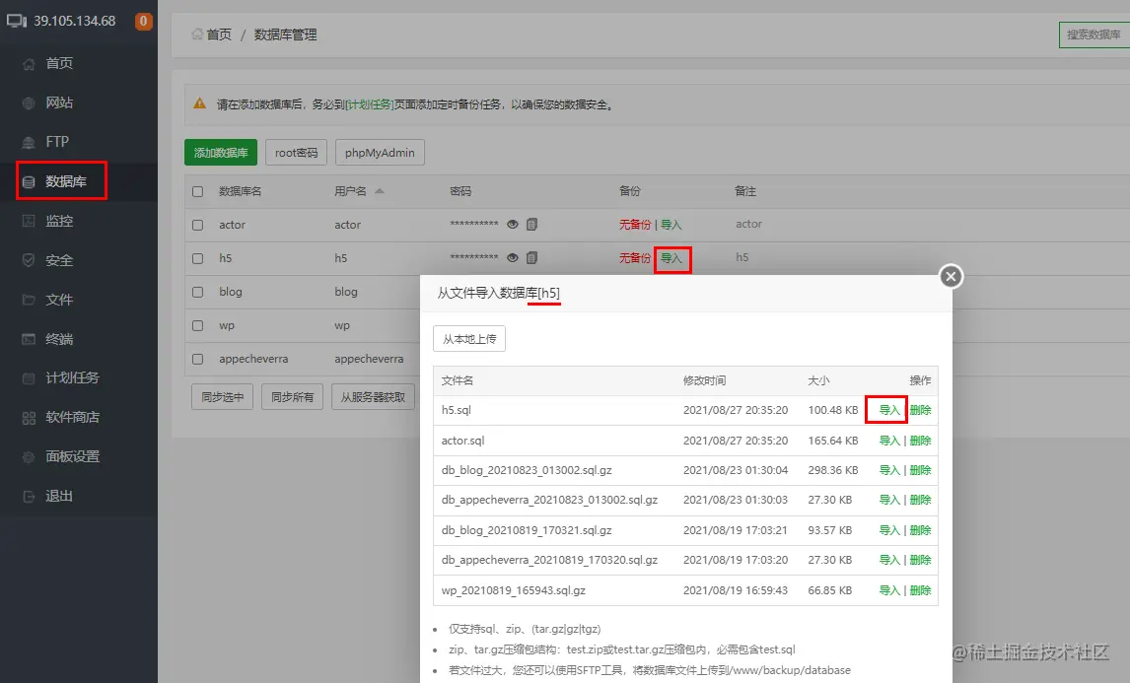Copy the actor database password

[531, 224]
